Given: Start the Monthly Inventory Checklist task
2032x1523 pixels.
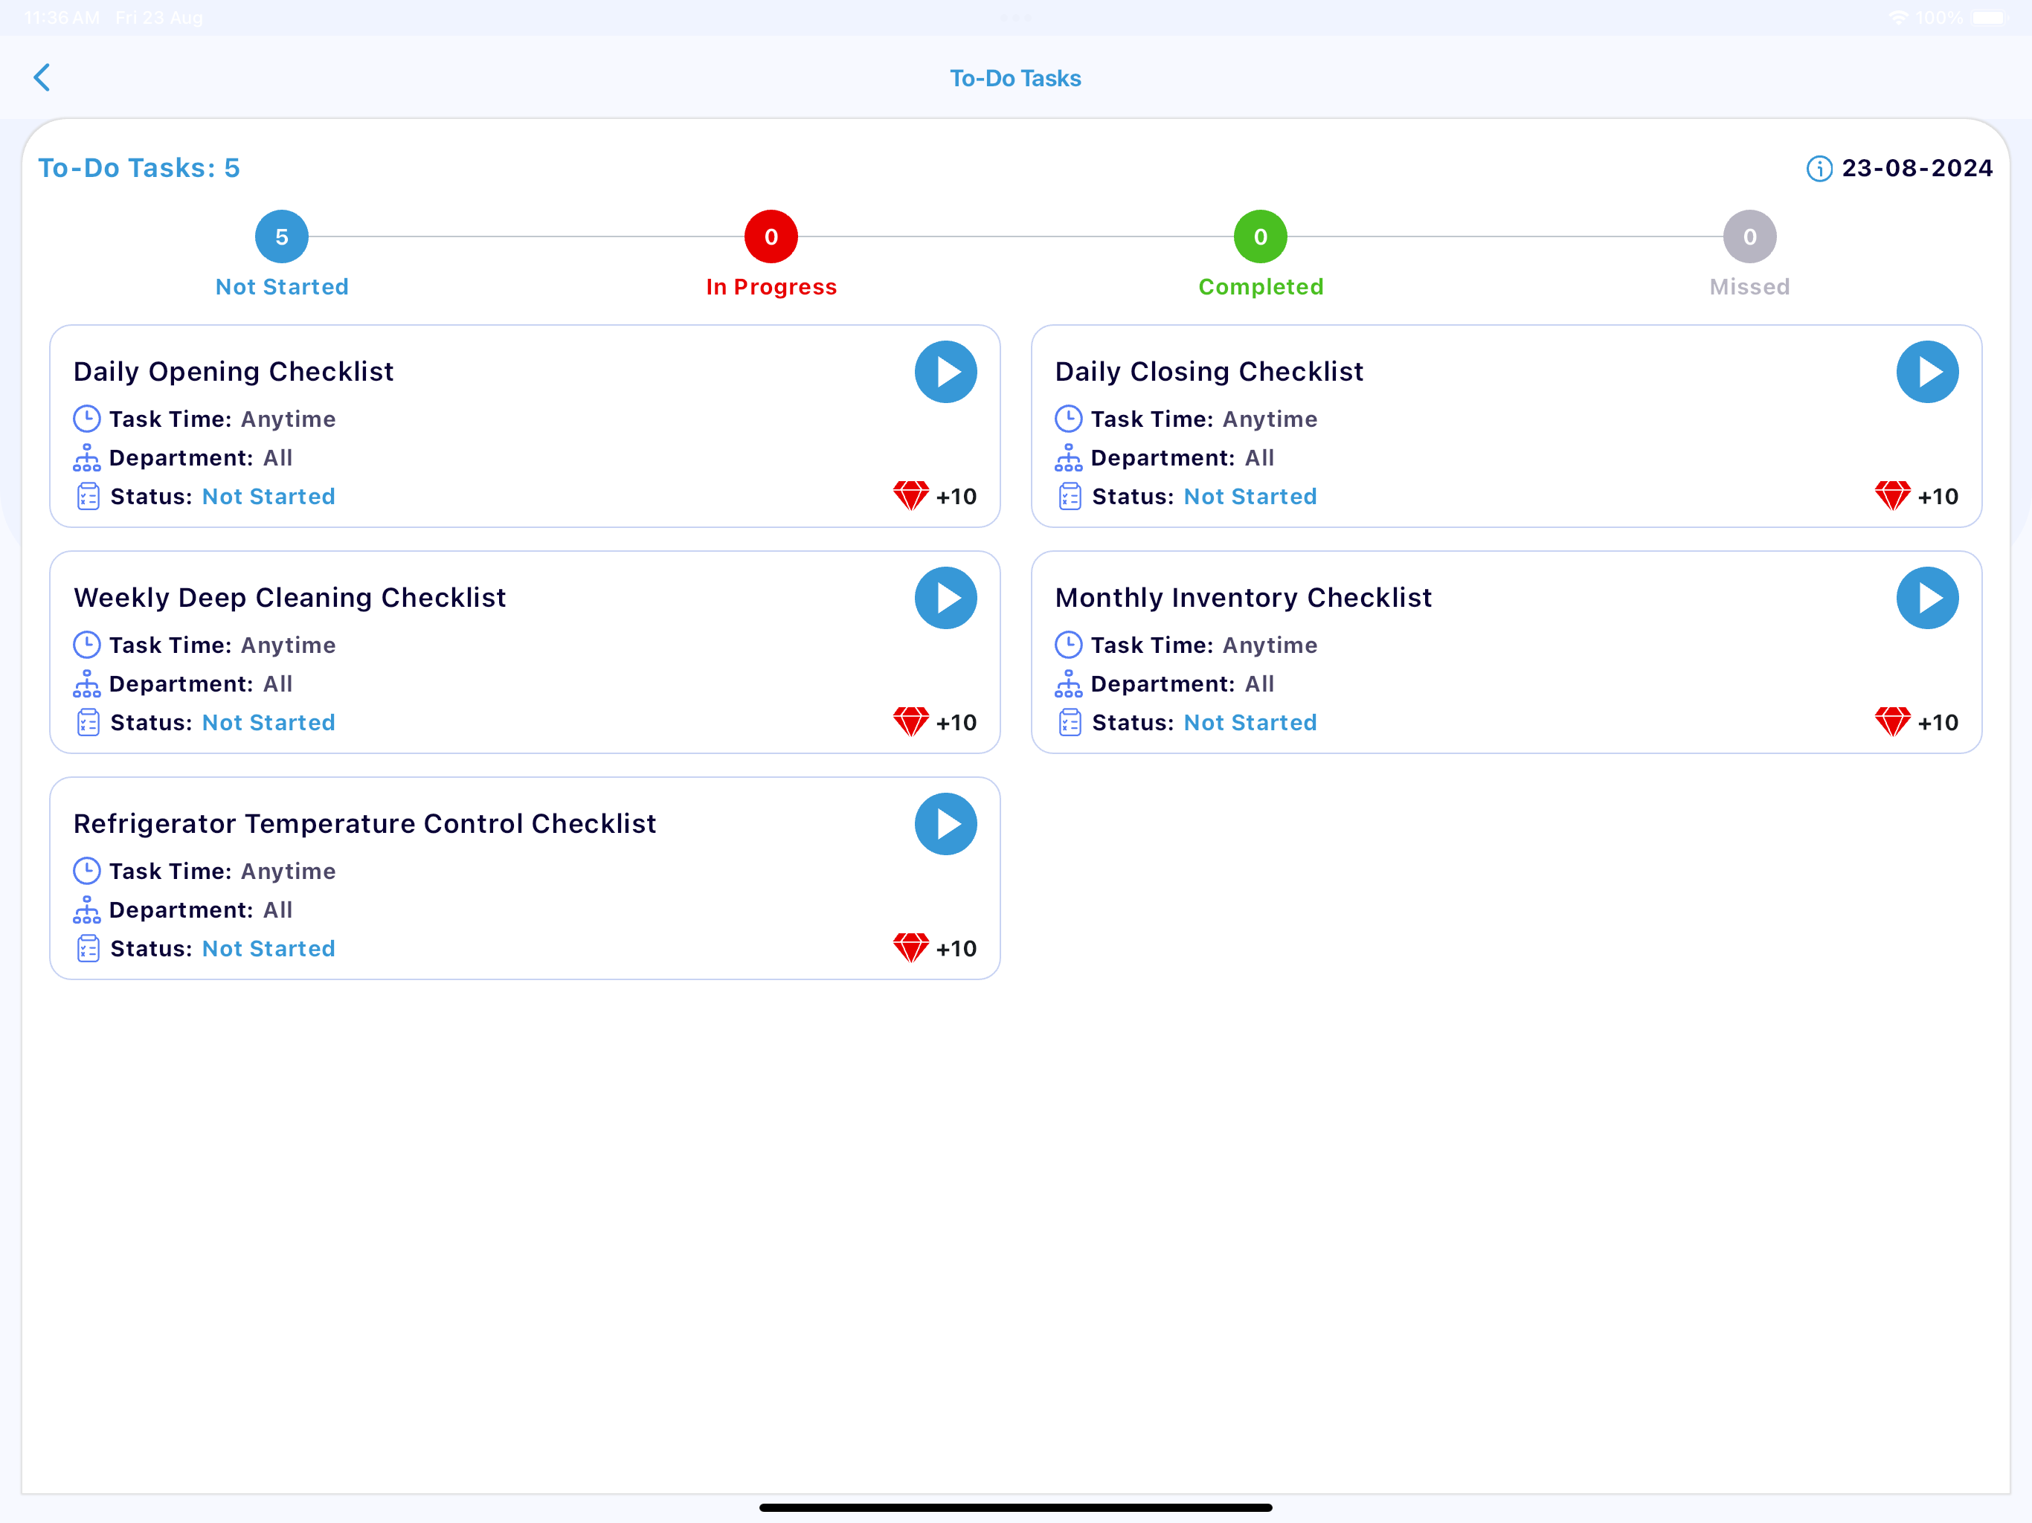Looking at the screenshot, I should [1926, 598].
